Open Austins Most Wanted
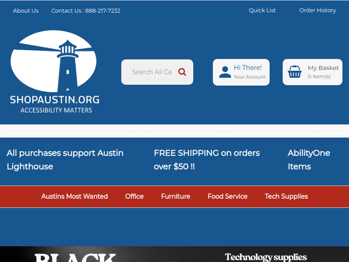 pos(74,196)
